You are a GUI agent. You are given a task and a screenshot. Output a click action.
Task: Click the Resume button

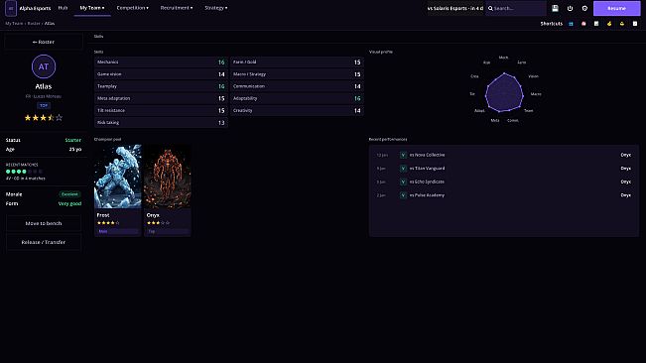616,8
